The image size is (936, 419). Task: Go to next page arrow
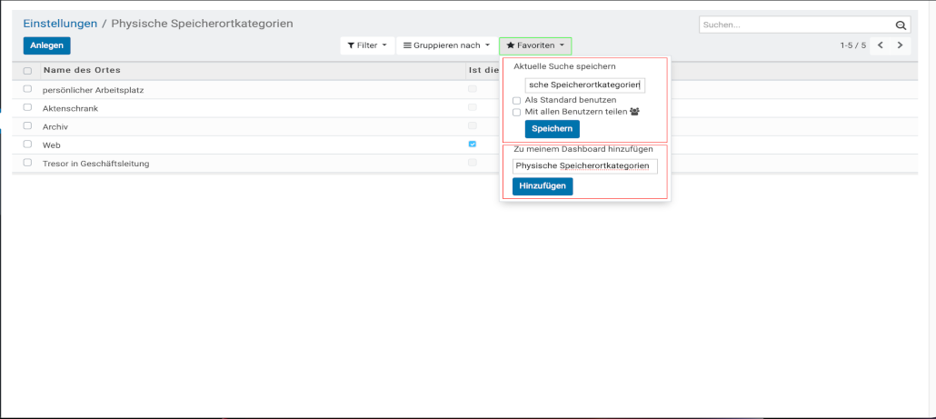(x=900, y=45)
